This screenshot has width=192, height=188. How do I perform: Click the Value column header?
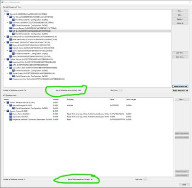click(x=112, y=99)
